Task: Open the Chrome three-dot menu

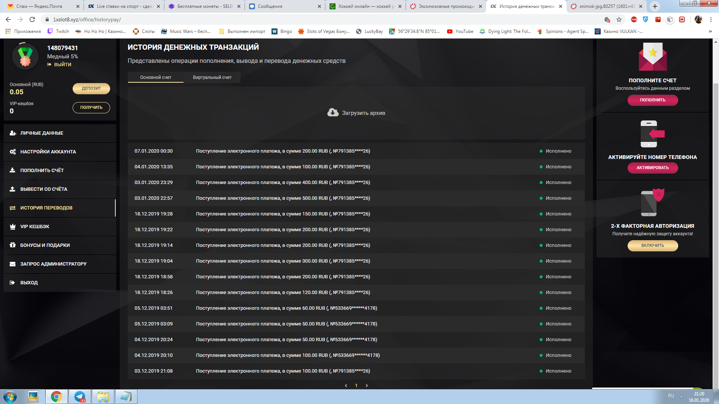Action: click(711, 19)
